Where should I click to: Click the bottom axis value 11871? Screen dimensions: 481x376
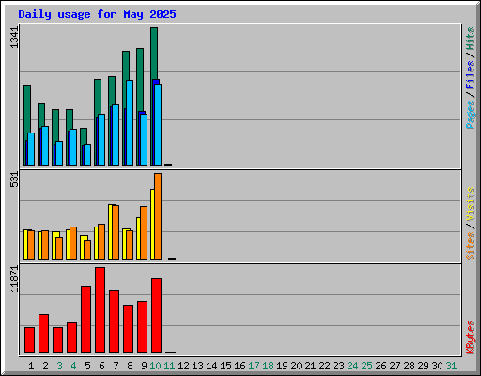pyautogui.click(x=14, y=279)
